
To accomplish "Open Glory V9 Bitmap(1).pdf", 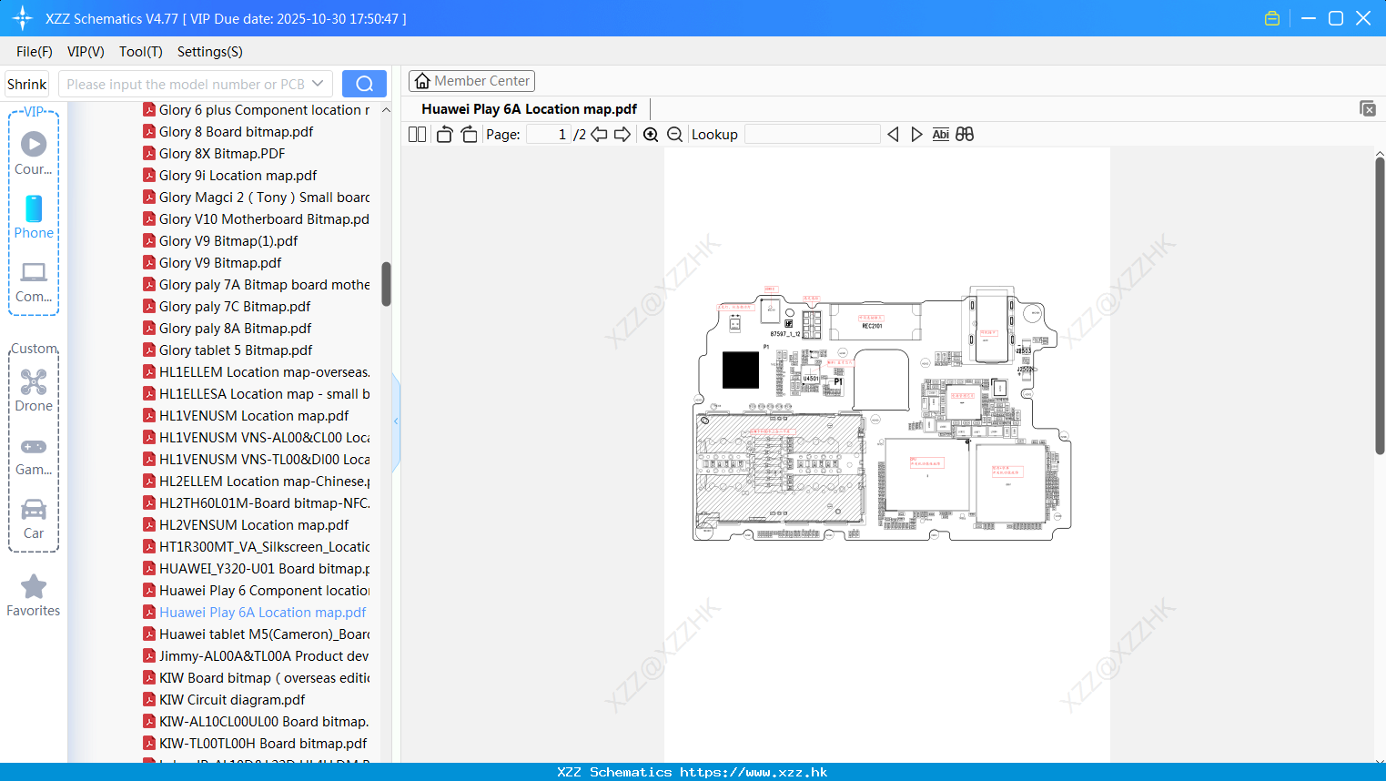I will coord(228,240).
